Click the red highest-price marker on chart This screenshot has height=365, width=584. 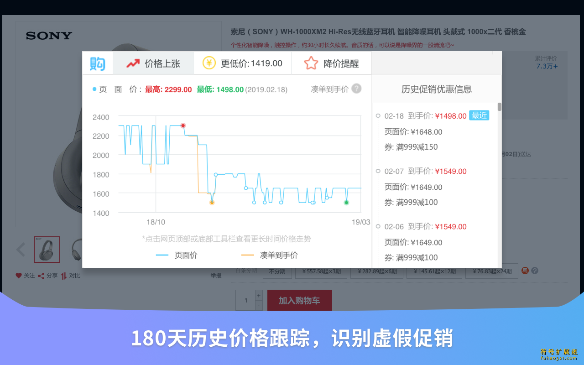pyautogui.click(x=183, y=125)
